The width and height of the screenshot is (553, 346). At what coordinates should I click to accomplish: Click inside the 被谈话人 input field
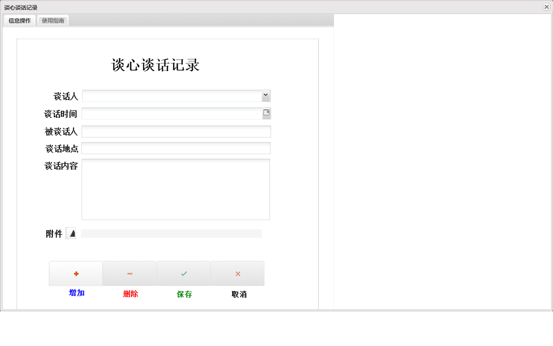click(176, 131)
